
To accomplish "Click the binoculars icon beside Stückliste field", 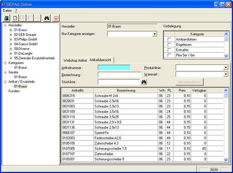I will click(x=144, y=82).
